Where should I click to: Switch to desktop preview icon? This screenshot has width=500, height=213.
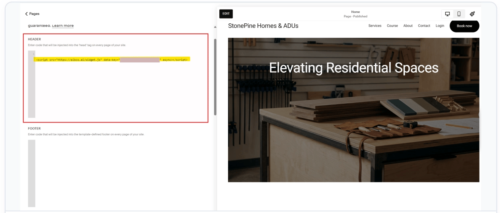point(447,14)
